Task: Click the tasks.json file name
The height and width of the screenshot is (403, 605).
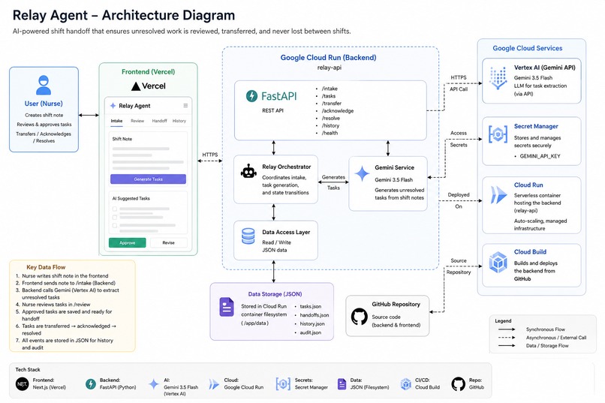Action: tap(311, 306)
